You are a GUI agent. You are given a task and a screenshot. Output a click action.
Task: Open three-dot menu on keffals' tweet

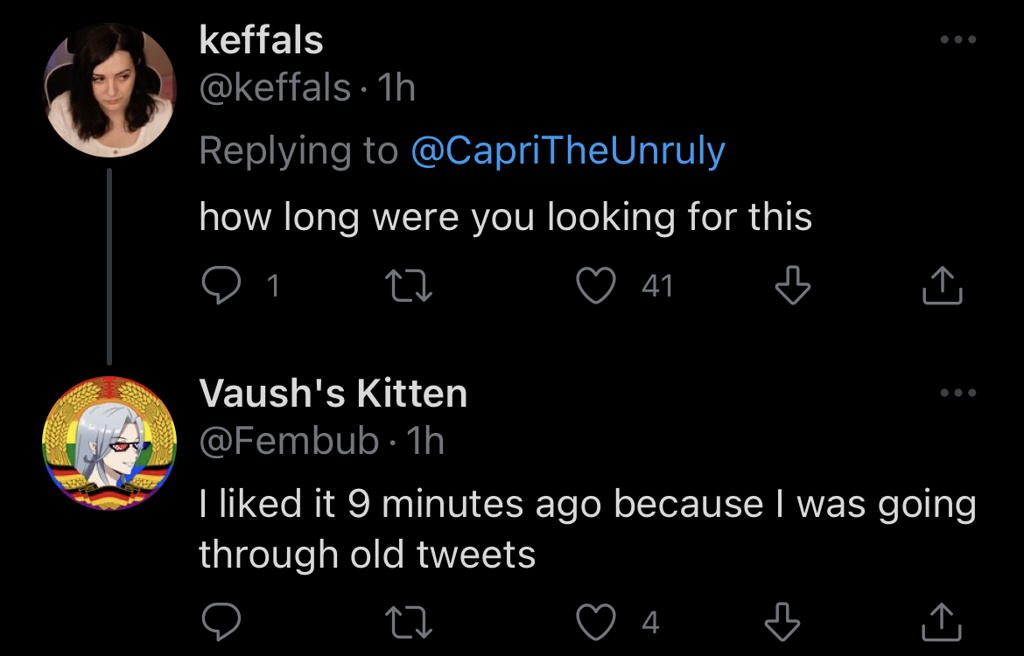pyautogui.click(x=958, y=40)
